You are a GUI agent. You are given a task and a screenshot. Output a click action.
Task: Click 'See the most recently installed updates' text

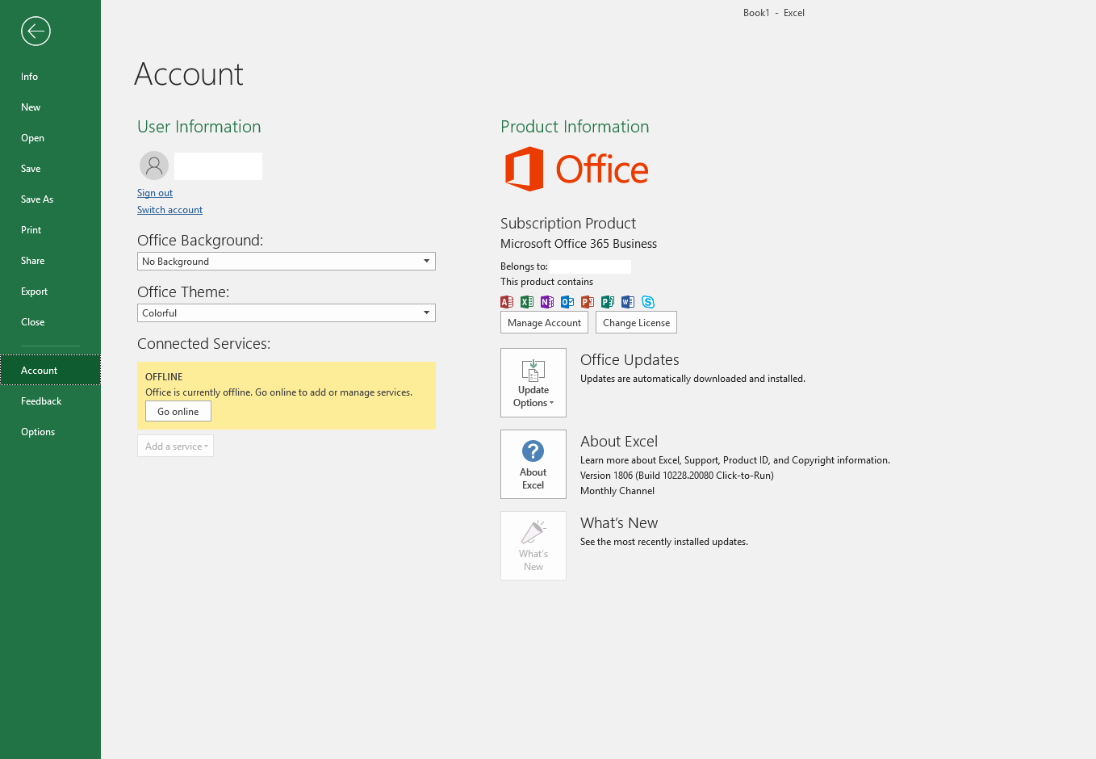click(x=664, y=542)
